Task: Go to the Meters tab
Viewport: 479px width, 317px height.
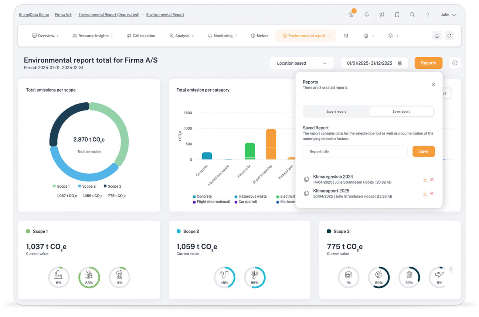Action: point(259,36)
